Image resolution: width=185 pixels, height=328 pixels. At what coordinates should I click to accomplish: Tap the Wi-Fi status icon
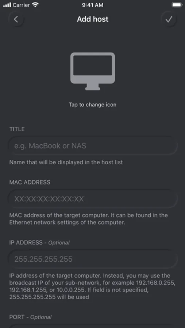click(x=35, y=5)
